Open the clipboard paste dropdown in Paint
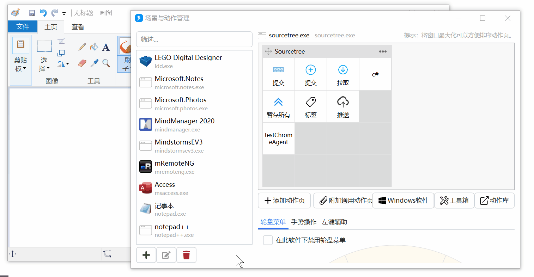534x277 pixels. pos(20,64)
